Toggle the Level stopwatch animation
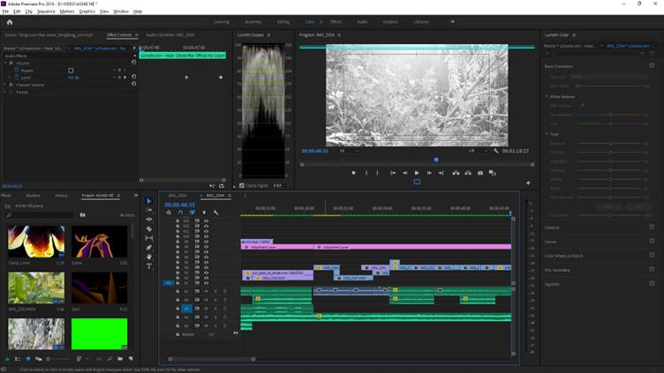 coord(17,78)
